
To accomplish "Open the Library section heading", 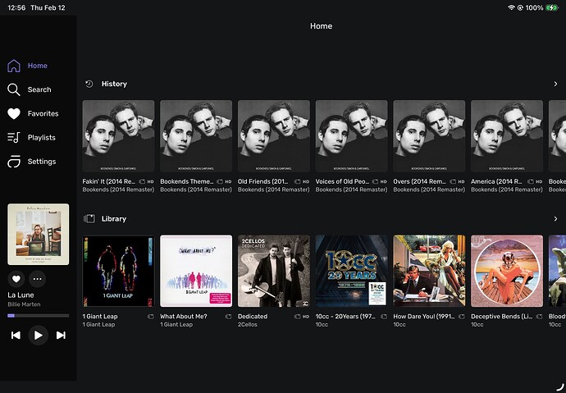I will pyautogui.click(x=114, y=219).
